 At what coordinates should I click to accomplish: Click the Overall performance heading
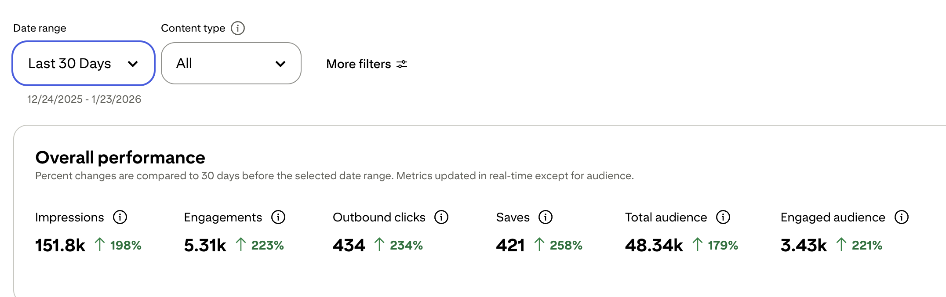[x=120, y=157]
